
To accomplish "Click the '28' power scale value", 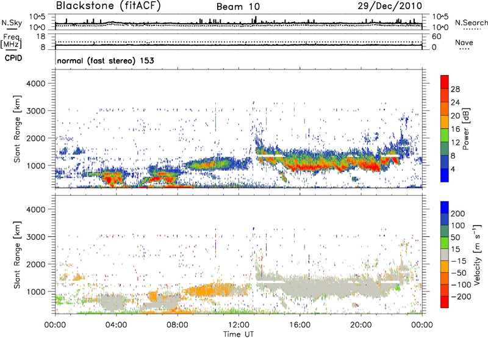I will coord(455,89).
